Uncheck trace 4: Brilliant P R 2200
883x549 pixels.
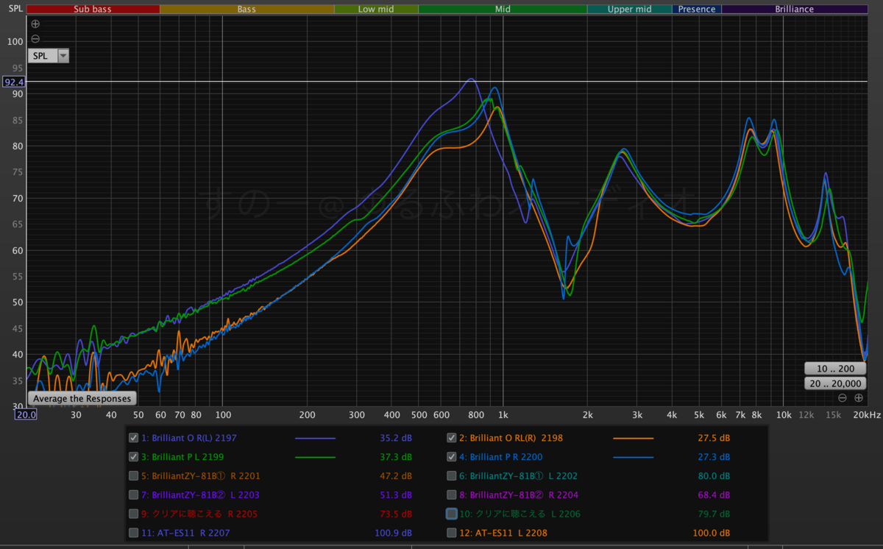point(451,456)
